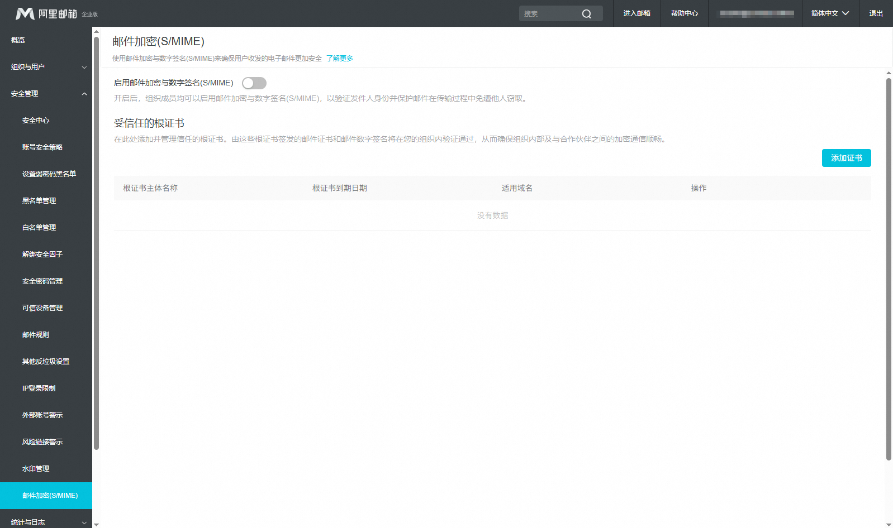Select 水印管理 in the sidebar

point(36,469)
